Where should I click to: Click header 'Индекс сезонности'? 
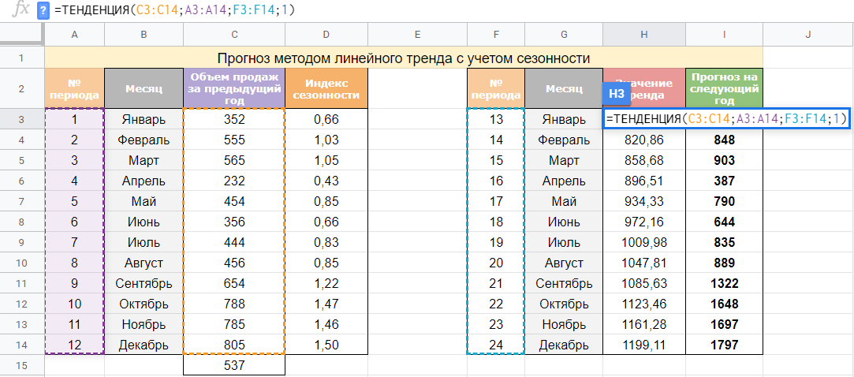pos(326,88)
